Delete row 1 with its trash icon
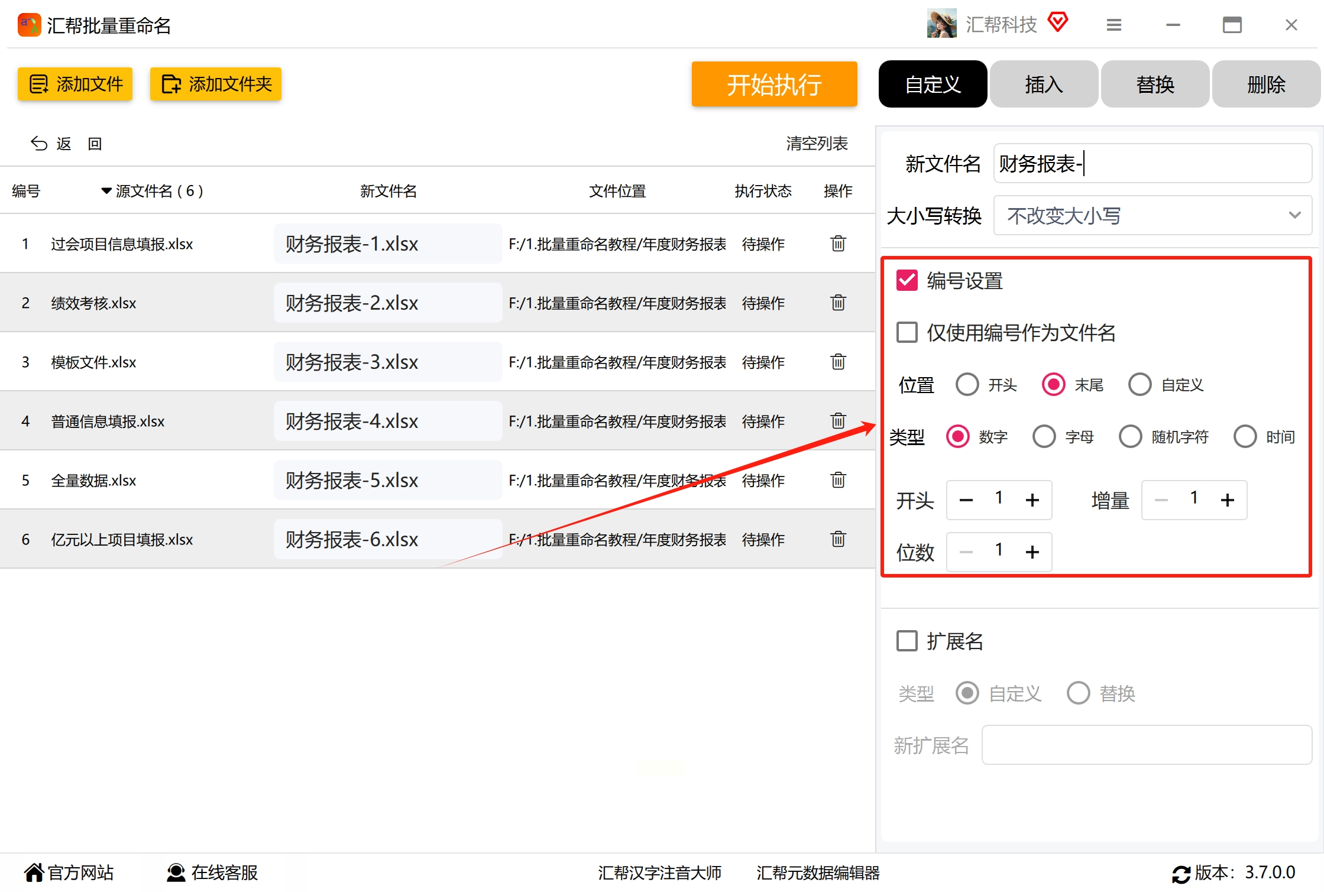 pos(838,244)
